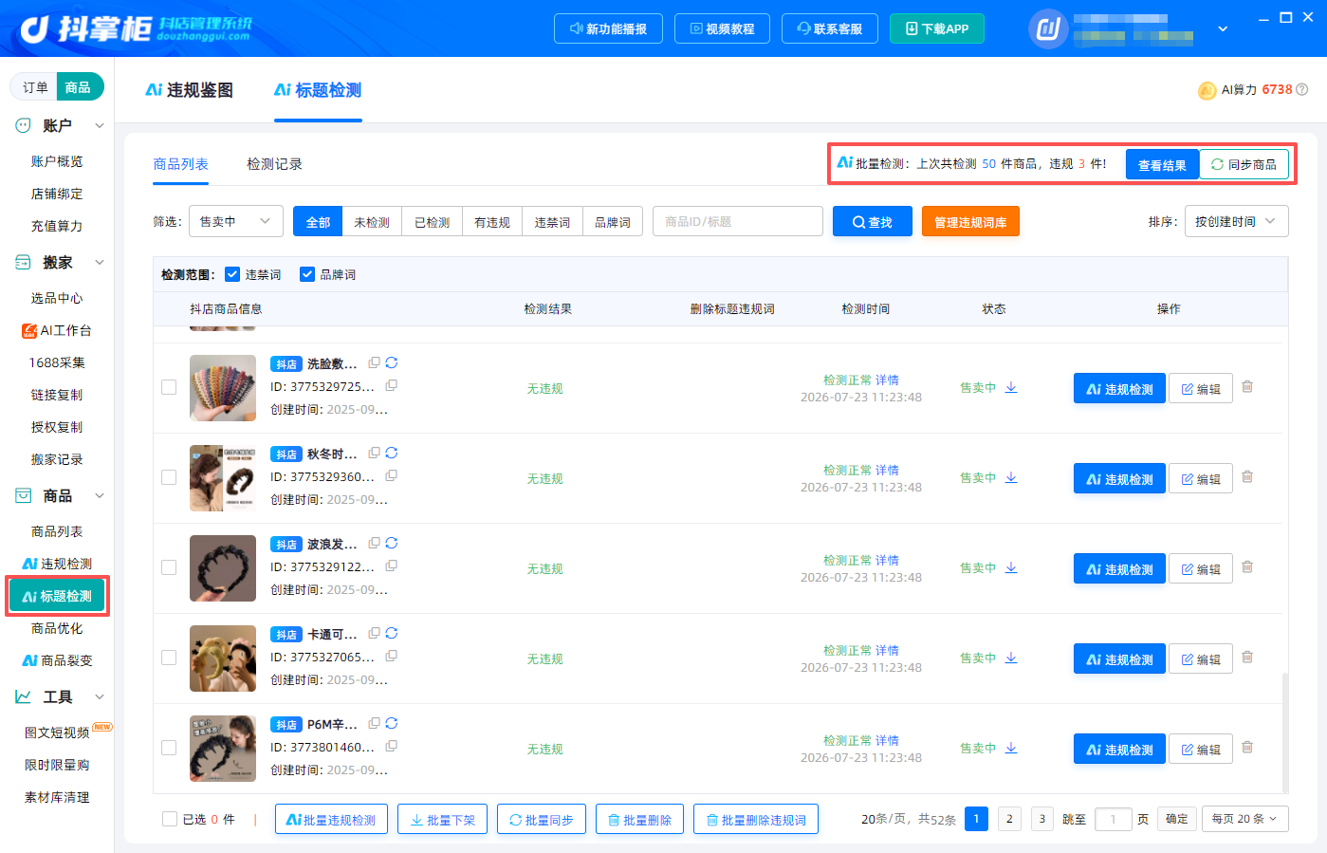1327x853 pixels.
Task: Delete the P6M辛… row with trash icon
Action: point(1247,748)
